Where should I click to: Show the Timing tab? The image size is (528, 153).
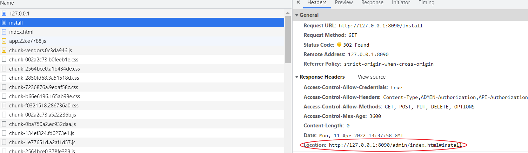tap(426, 3)
